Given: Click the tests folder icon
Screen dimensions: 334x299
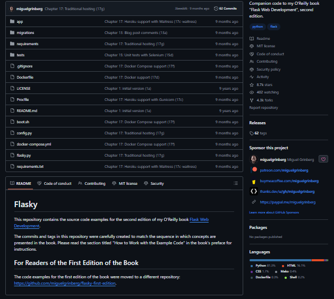Looking at the screenshot, I should click(x=12, y=55).
